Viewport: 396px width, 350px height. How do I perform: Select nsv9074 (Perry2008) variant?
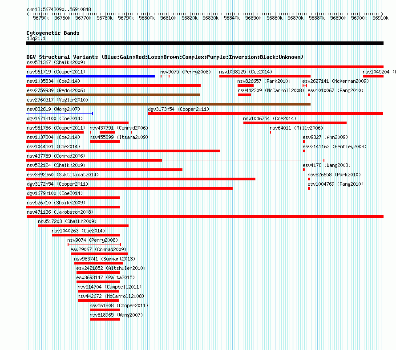(93, 240)
